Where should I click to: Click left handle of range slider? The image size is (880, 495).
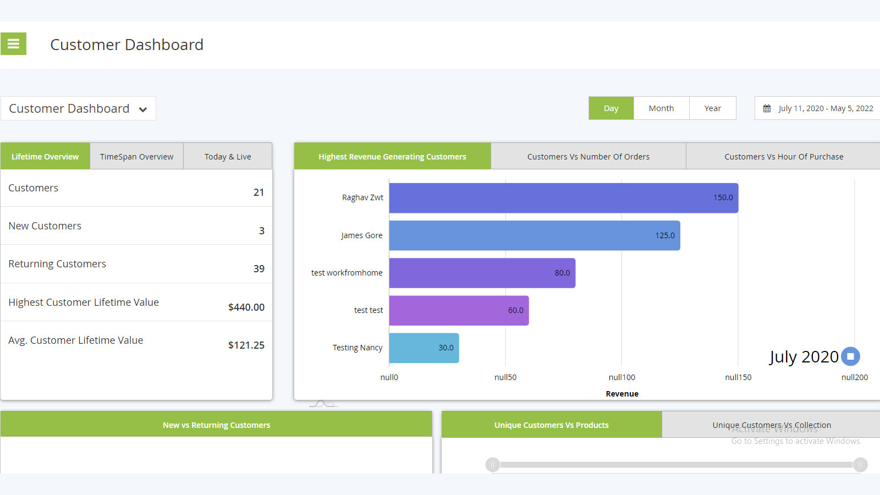click(x=493, y=465)
